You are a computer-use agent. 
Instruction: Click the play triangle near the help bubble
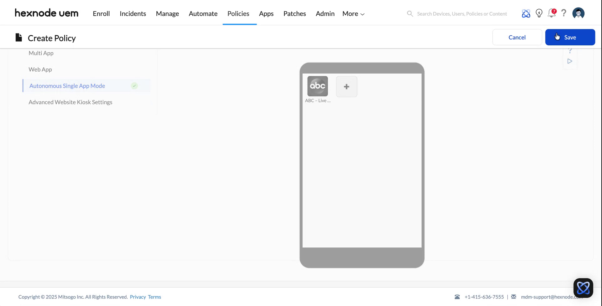point(570,61)
